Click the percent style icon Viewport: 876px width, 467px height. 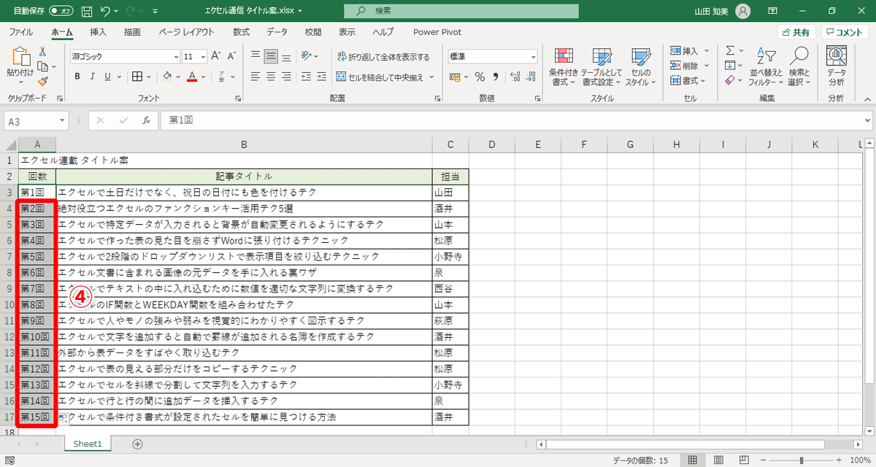coord(480,77)
